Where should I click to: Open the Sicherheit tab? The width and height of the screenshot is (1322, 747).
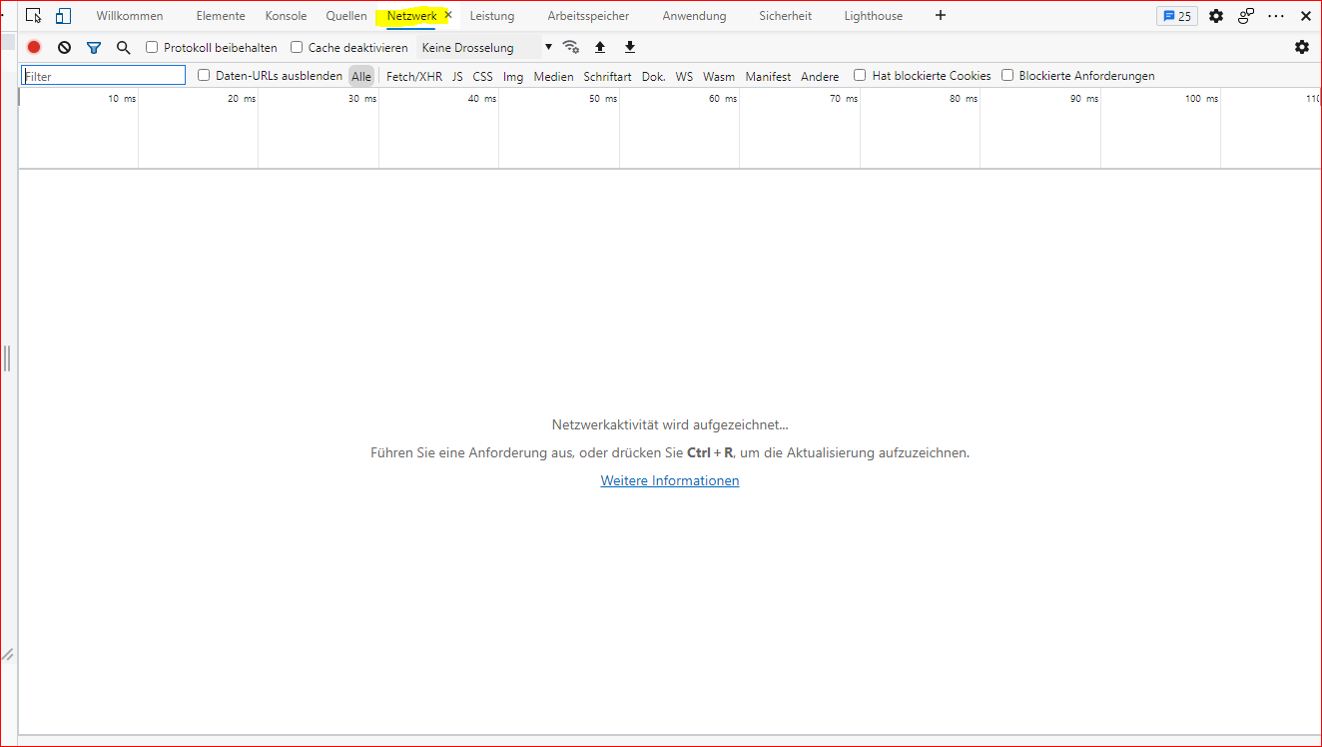click(785, 16)
